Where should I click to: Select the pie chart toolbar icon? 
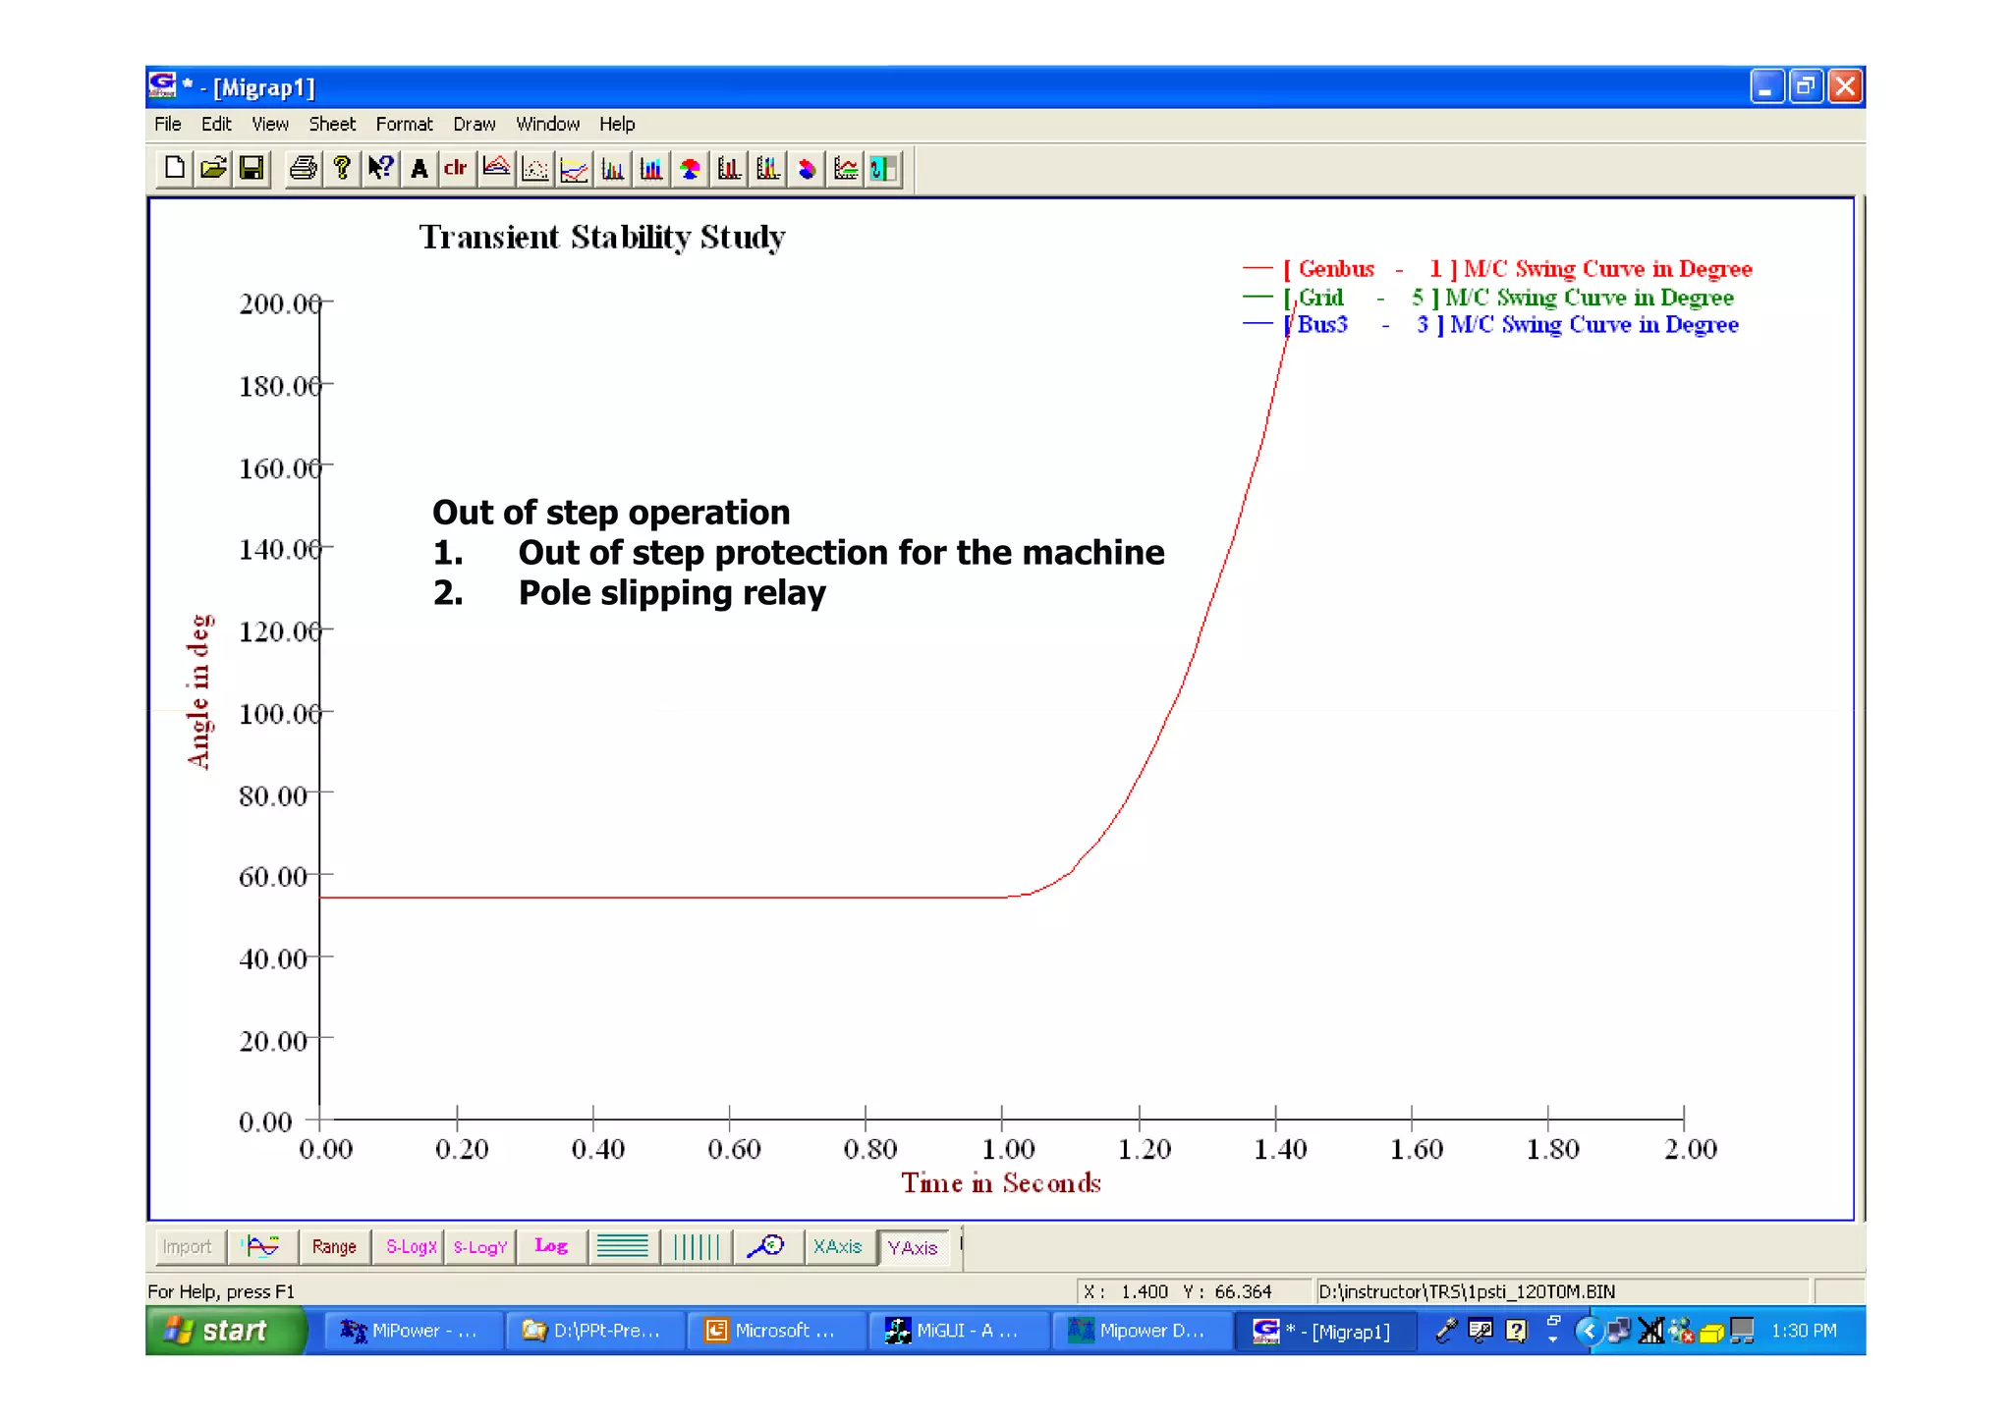691,169
